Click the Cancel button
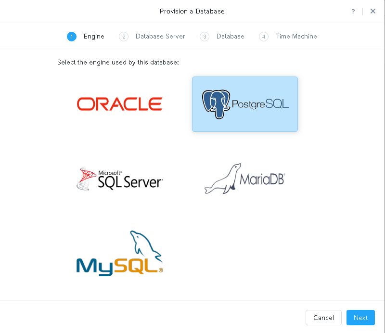The height and width of the screenshot is (333, 385). pos(323,318)
